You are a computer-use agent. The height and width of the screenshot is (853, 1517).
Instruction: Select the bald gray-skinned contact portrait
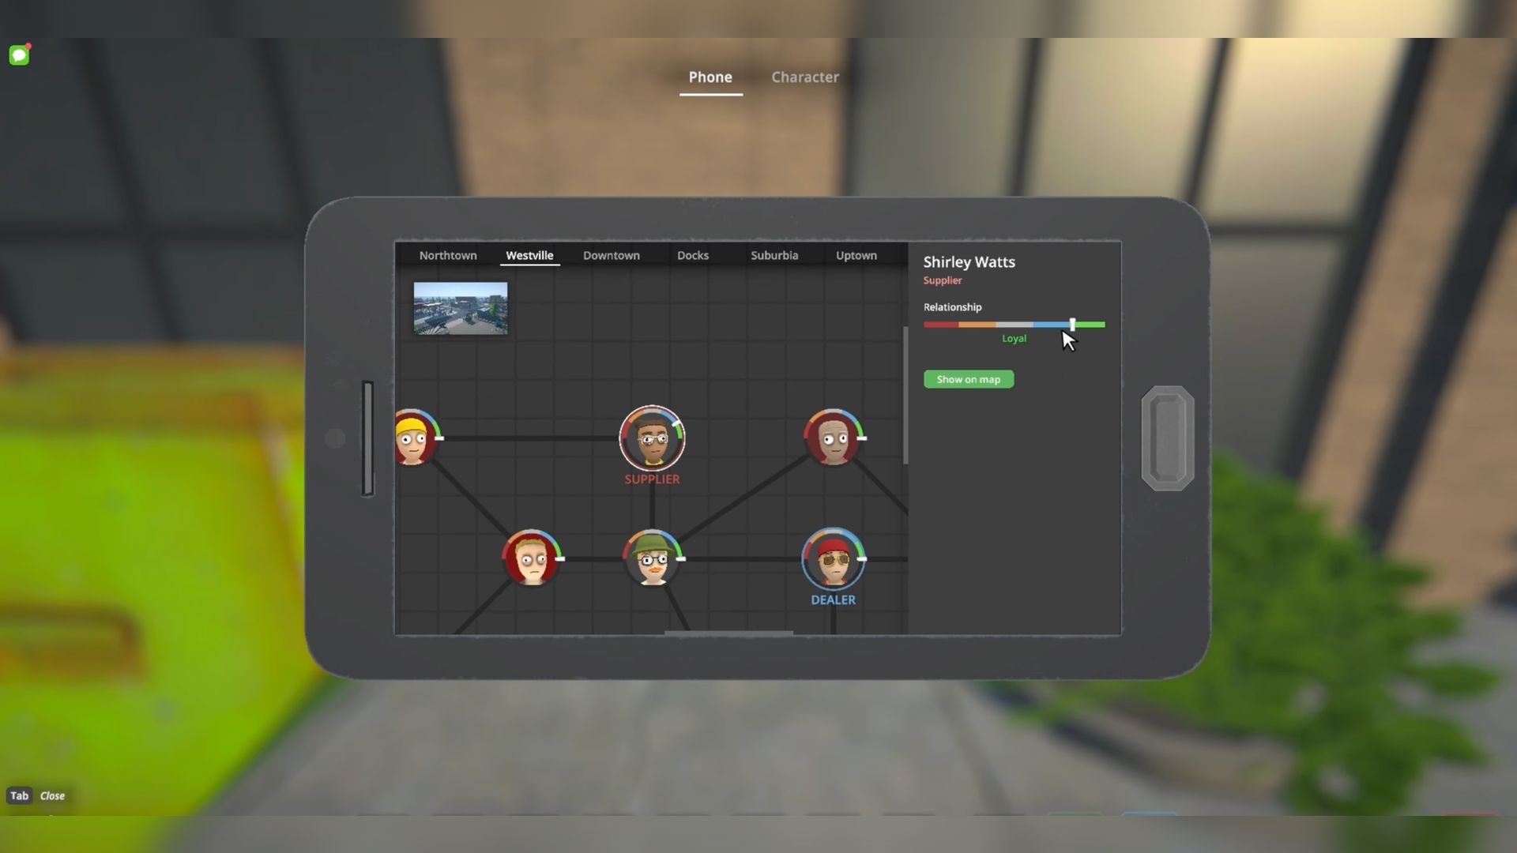(833, 438)
